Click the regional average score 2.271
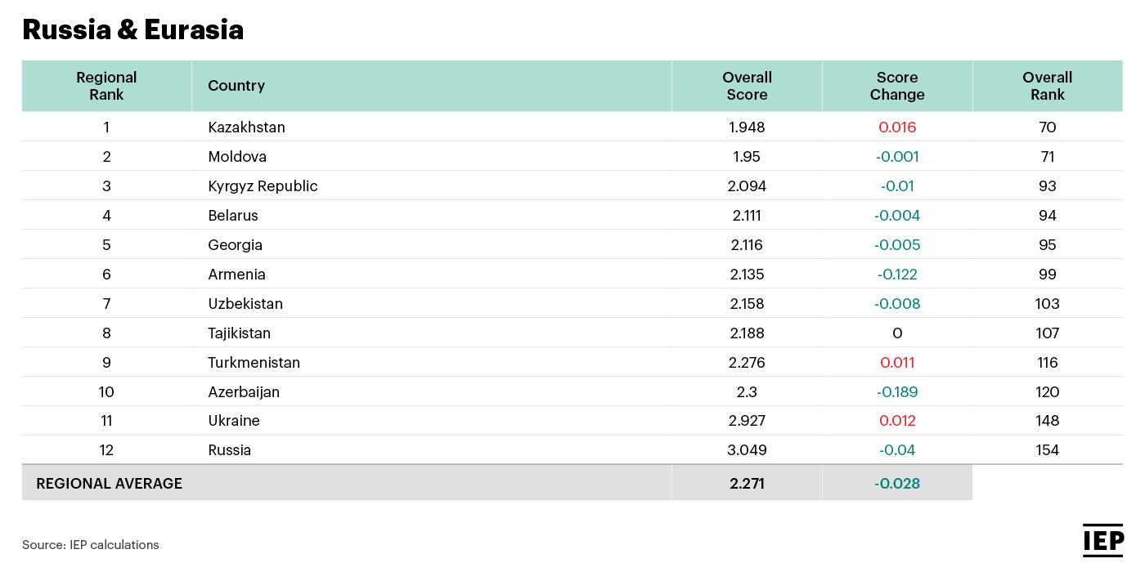The width and height of the screenshot is (1145, 572). point(747,484)
